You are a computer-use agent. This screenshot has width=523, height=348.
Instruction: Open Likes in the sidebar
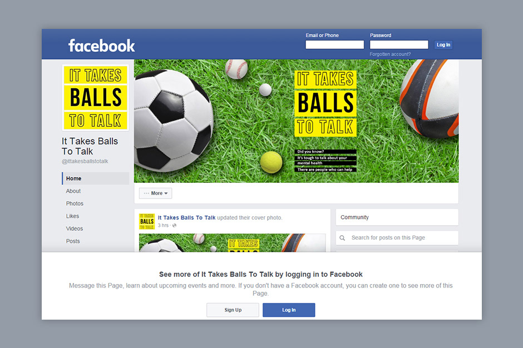click(72, 216)
